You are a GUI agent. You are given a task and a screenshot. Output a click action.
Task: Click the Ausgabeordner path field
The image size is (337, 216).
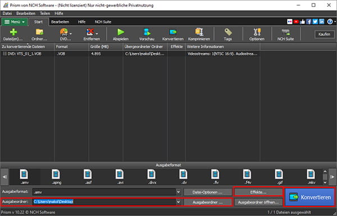[x=104, y=202]
